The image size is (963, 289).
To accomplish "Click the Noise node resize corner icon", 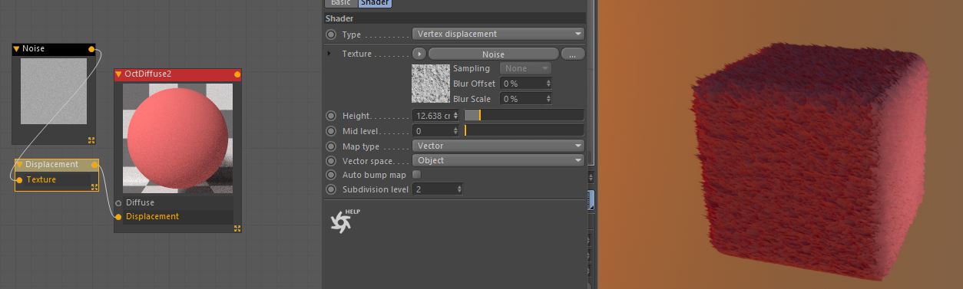I will (x=91, y=140).
